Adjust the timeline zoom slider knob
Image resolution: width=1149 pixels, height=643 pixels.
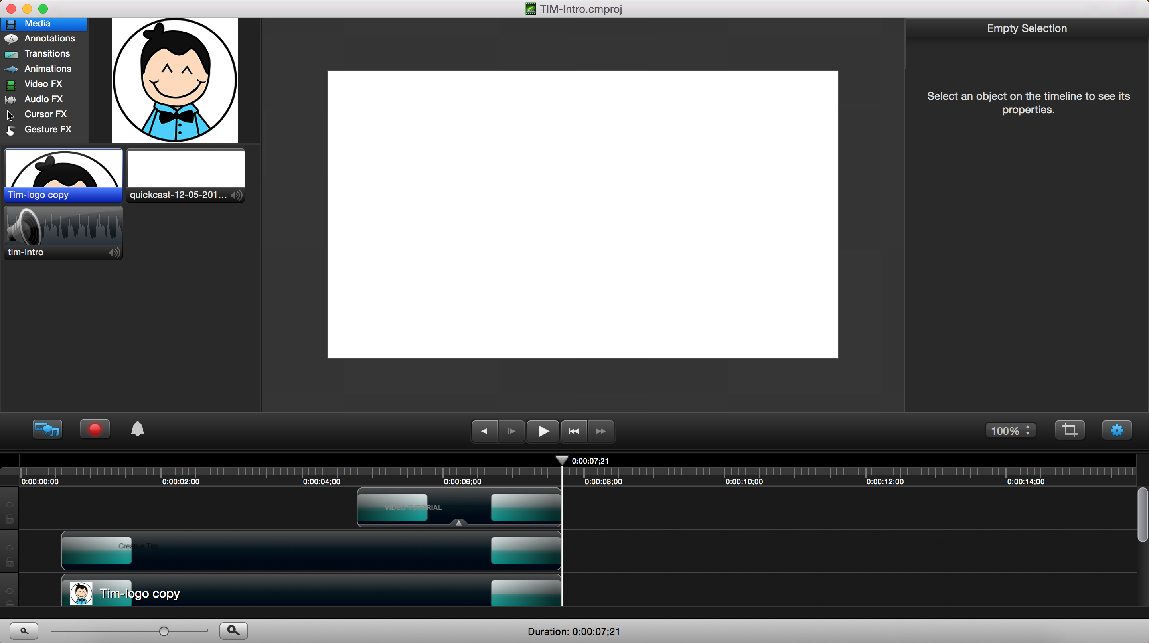pos(164,631)
